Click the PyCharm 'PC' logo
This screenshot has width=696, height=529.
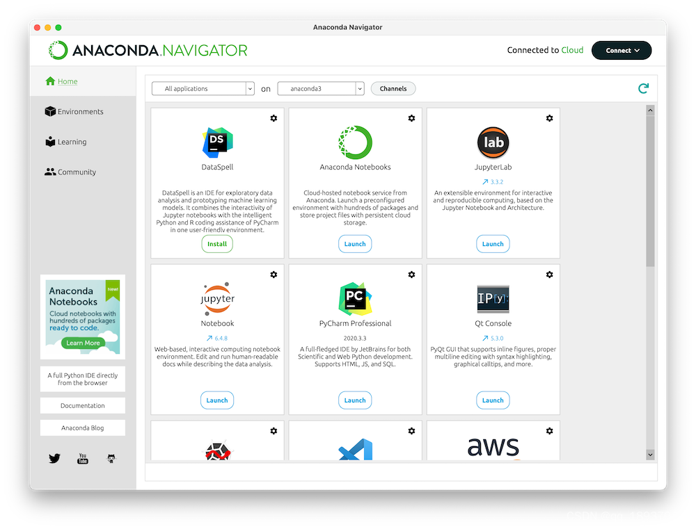pos(355,298)
